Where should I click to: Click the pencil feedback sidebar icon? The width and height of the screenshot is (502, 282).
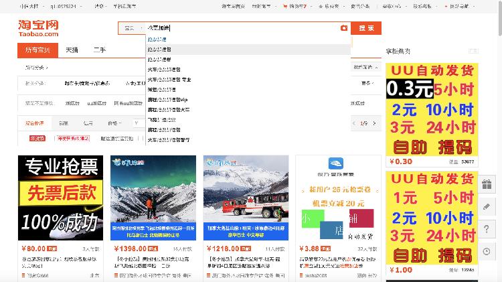tap(487, 207)
